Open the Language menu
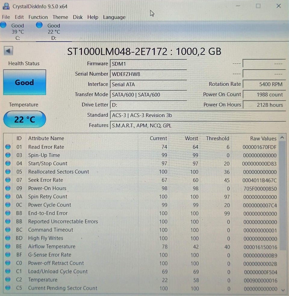The height and width of the screenshot is (296, 289). point(114,17)
